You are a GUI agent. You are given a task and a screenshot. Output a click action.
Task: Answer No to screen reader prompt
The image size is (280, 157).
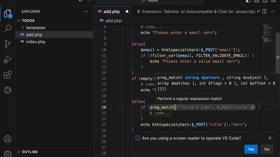pyautogui.click(x=267, y=149)
